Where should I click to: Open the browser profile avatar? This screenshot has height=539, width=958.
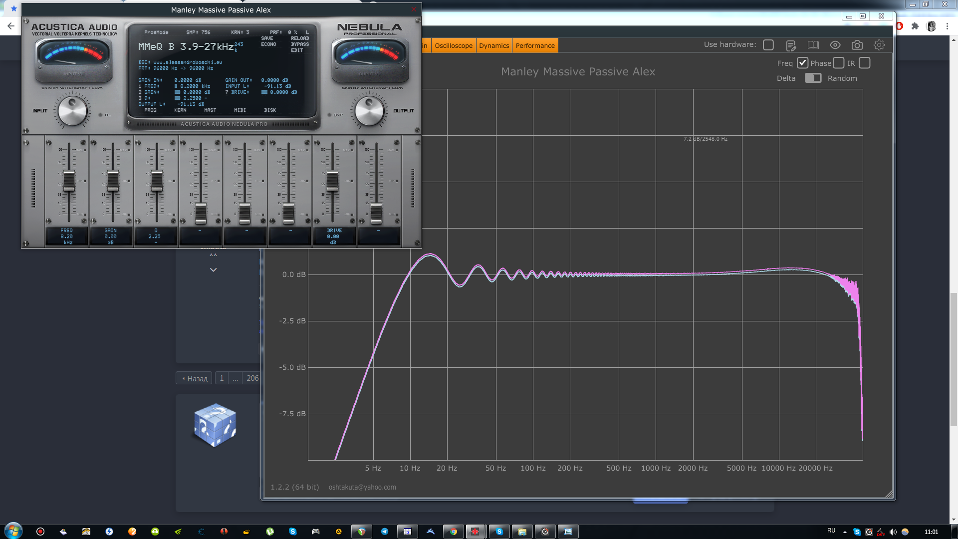tap(931, 26)
